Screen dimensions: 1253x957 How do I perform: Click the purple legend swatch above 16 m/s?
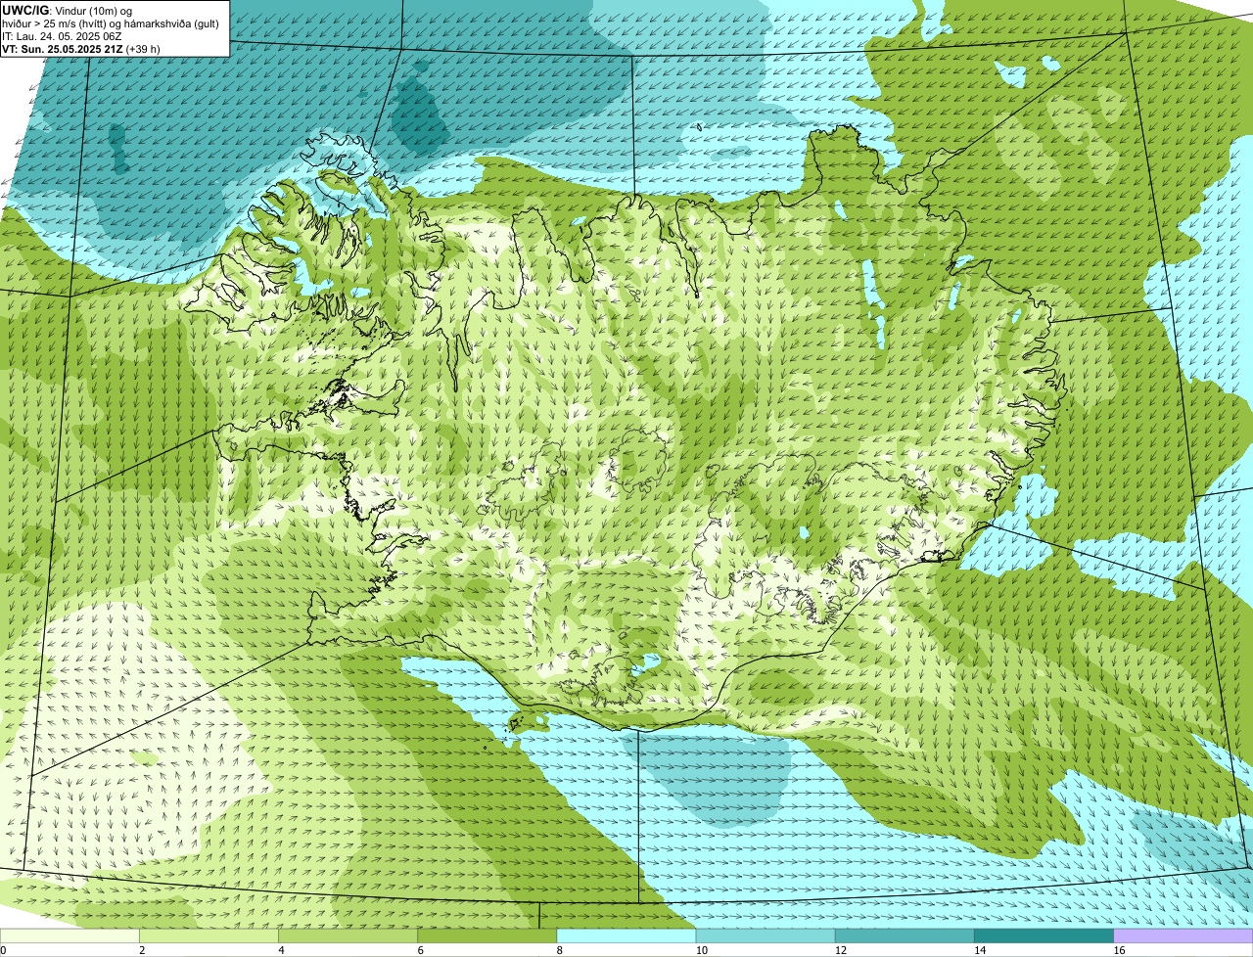click(1183, 936)
